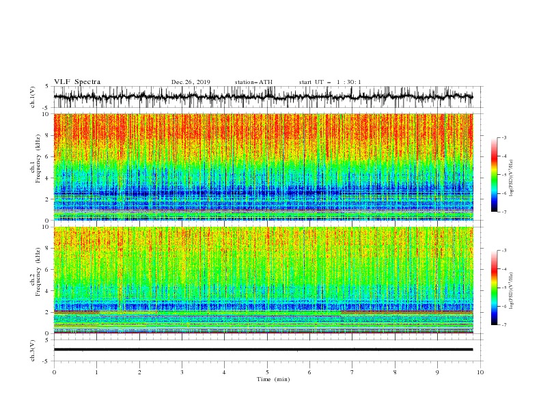Viewport: 541px width, 418px height.
Task: Click the '9' tick on Time axis
Action: click(x=437, y=372)
